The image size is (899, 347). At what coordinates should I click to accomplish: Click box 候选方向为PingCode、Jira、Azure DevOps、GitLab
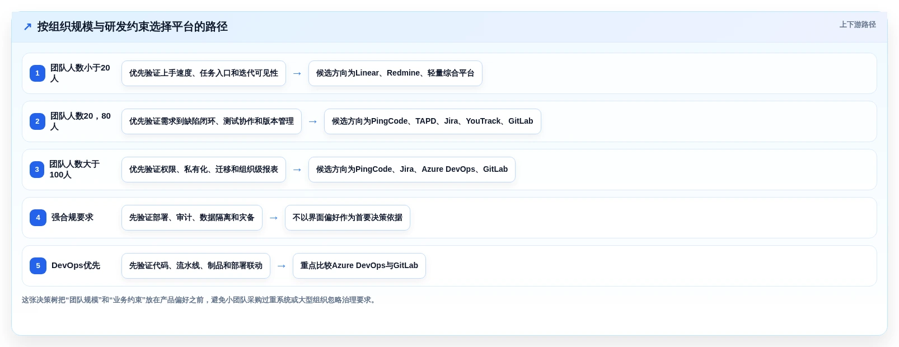pos(412,170)
